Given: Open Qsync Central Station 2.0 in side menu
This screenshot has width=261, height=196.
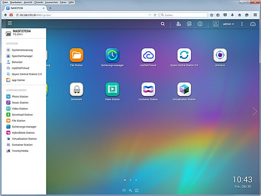Looking at the screenshot, I should (24, 74).
